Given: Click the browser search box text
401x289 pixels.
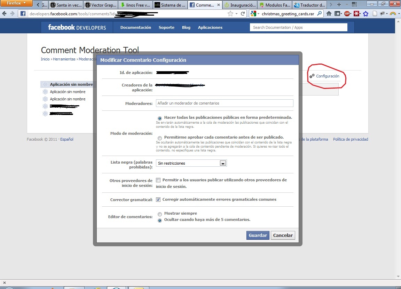Looking at the screenshot, I should pyautogui.click(x=288, y=14).
